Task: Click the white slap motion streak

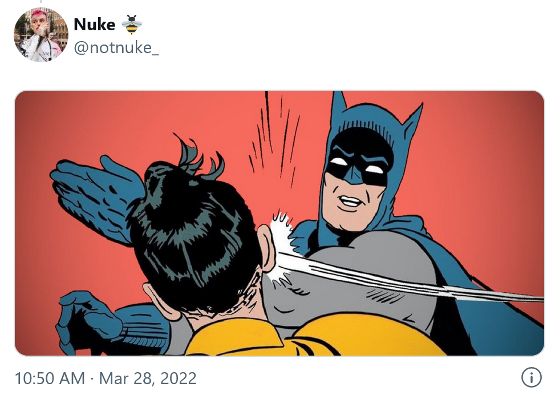Action: (410, 279)
